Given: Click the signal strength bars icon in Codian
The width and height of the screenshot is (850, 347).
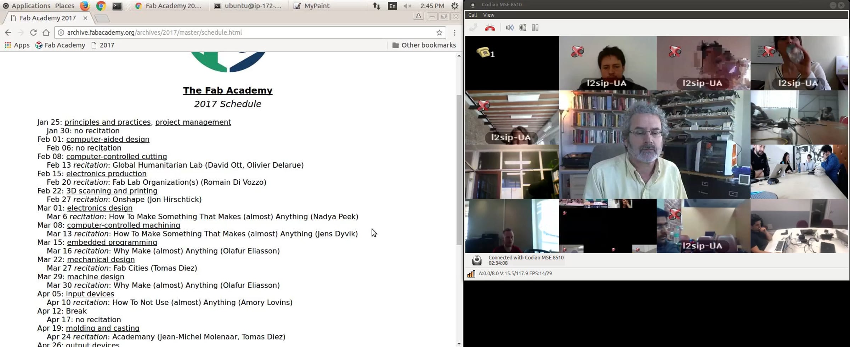Looking at the screenshot, I should [x=471, y=274].
